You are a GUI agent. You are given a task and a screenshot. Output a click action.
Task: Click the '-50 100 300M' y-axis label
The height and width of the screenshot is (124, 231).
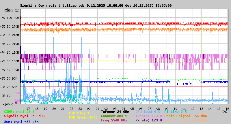click(10, 18)
